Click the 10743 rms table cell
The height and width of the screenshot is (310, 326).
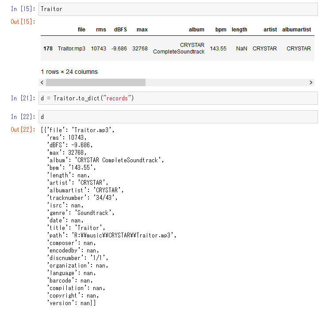pyautogui.click(x=99, y=49)
